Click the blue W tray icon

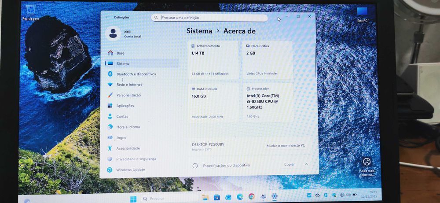309,195
